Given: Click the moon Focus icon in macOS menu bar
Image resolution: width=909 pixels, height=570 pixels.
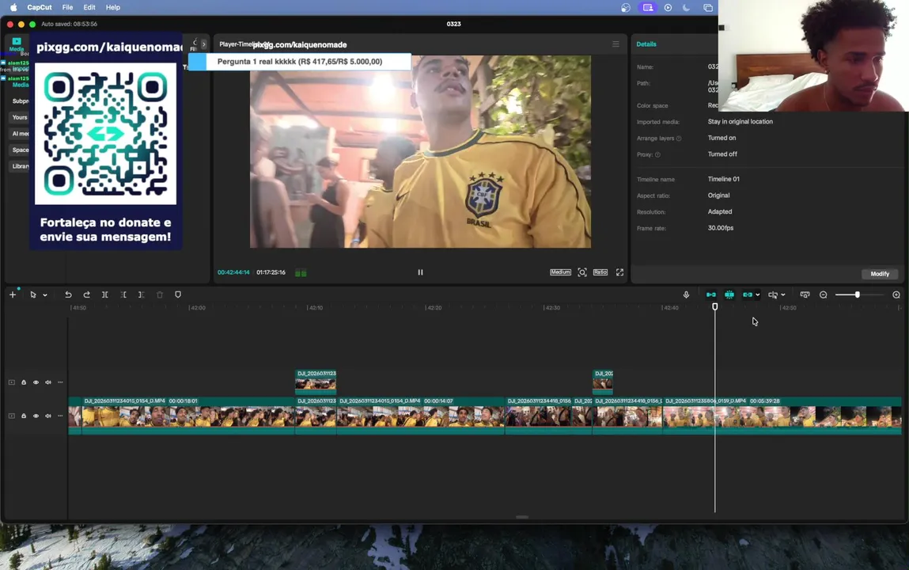Looking at the screenshot, I should tap(687, 8).
